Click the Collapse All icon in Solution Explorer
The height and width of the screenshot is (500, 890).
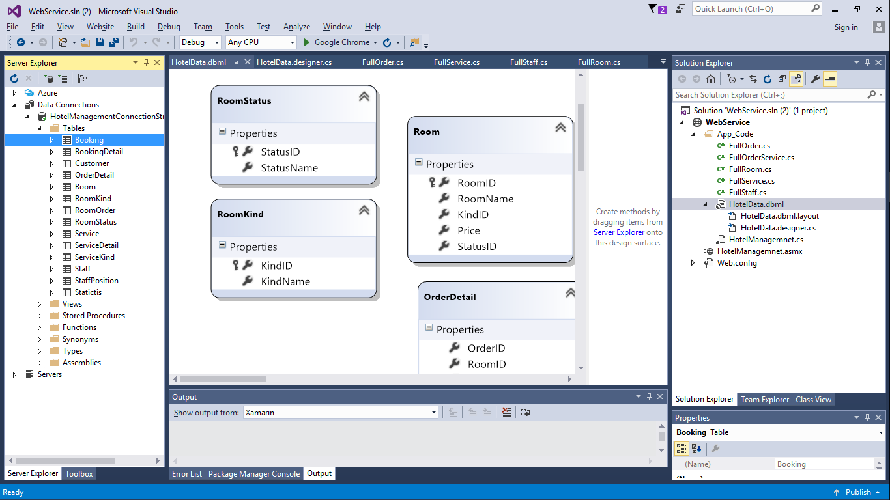(x=782, y=79)
